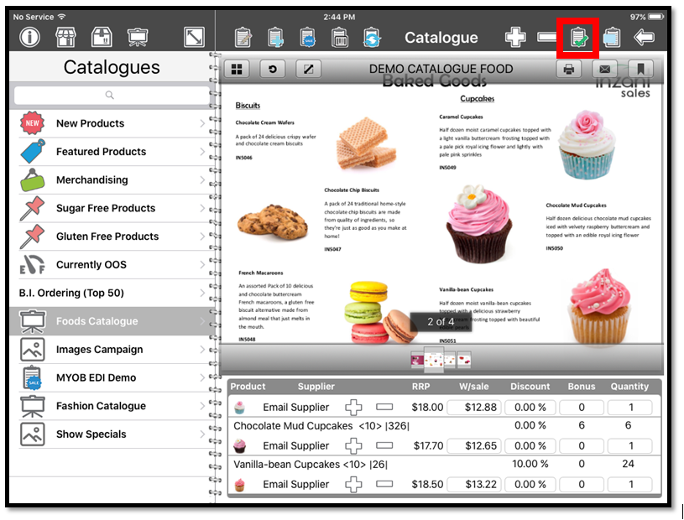Tap the large minus icon in top bar

(546, 38)
